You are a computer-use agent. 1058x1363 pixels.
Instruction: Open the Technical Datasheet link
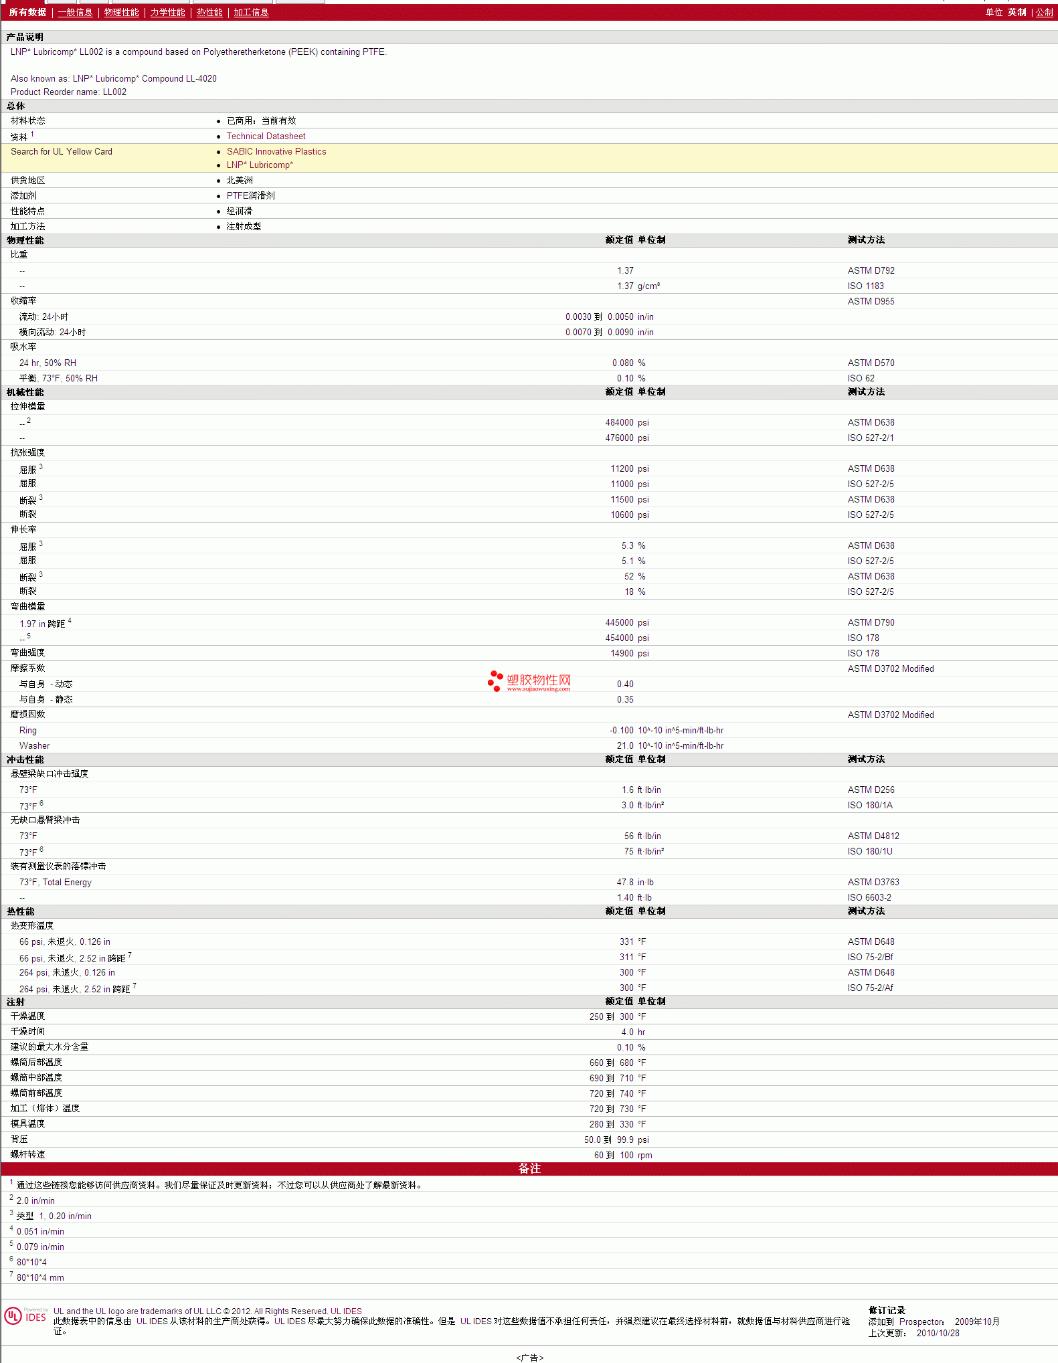pos(266,136)
